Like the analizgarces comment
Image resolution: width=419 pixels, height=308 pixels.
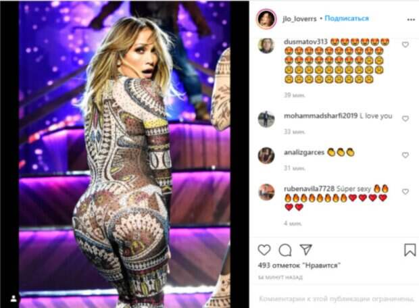405,155
